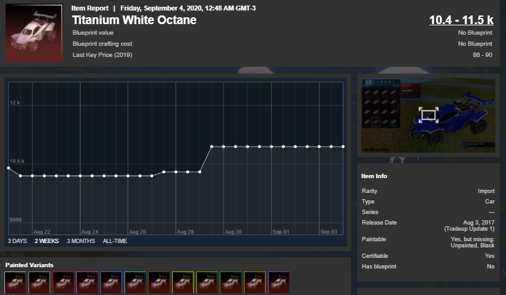Screen dimensions: 506x295
Task: Click the report date 'Friday, September 4, 2020'
Action: (x=161, y=9)
